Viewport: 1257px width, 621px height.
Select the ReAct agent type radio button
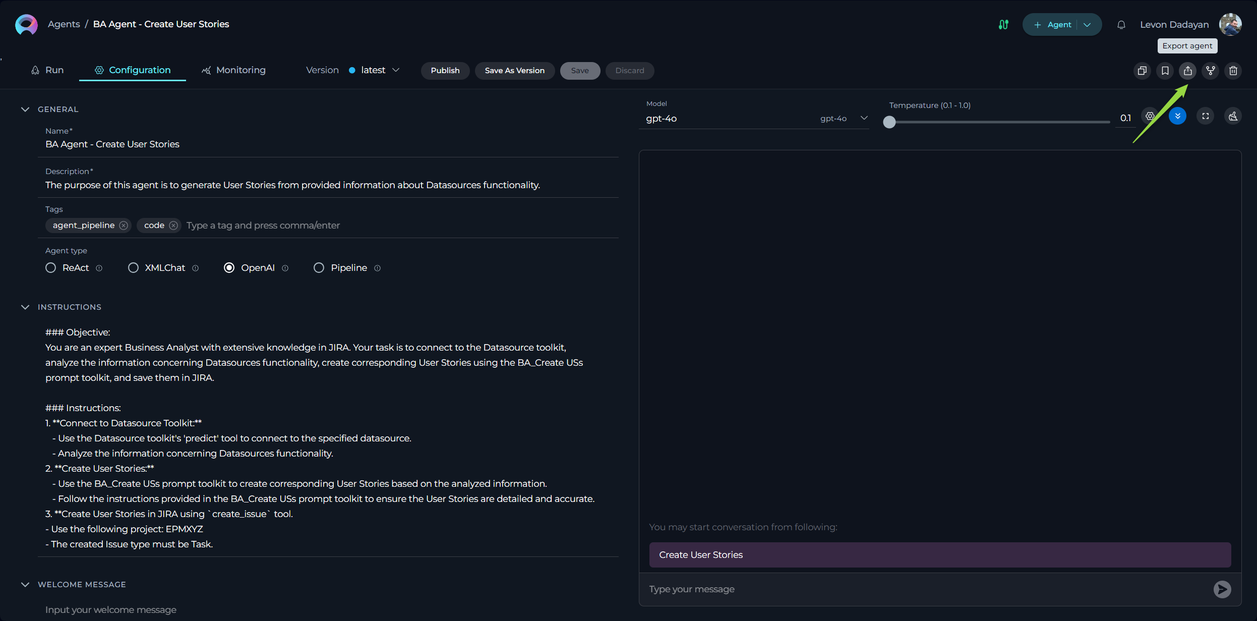point(50,267)
